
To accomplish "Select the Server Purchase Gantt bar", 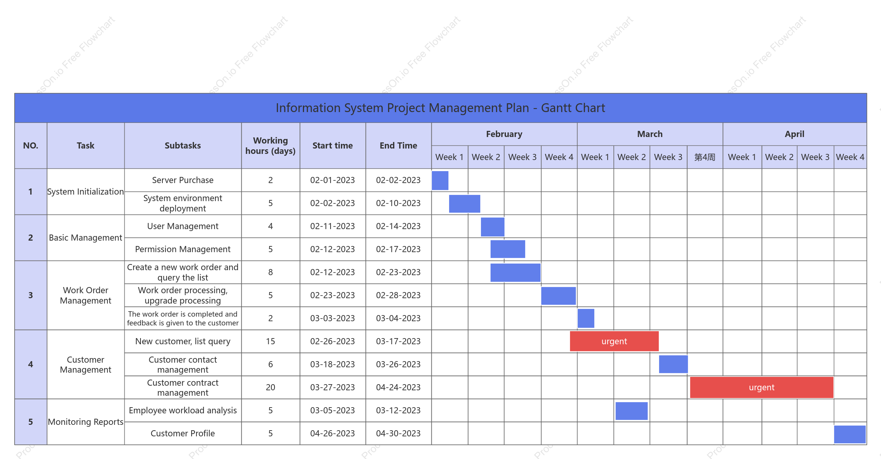I will [x=440, y=180].
